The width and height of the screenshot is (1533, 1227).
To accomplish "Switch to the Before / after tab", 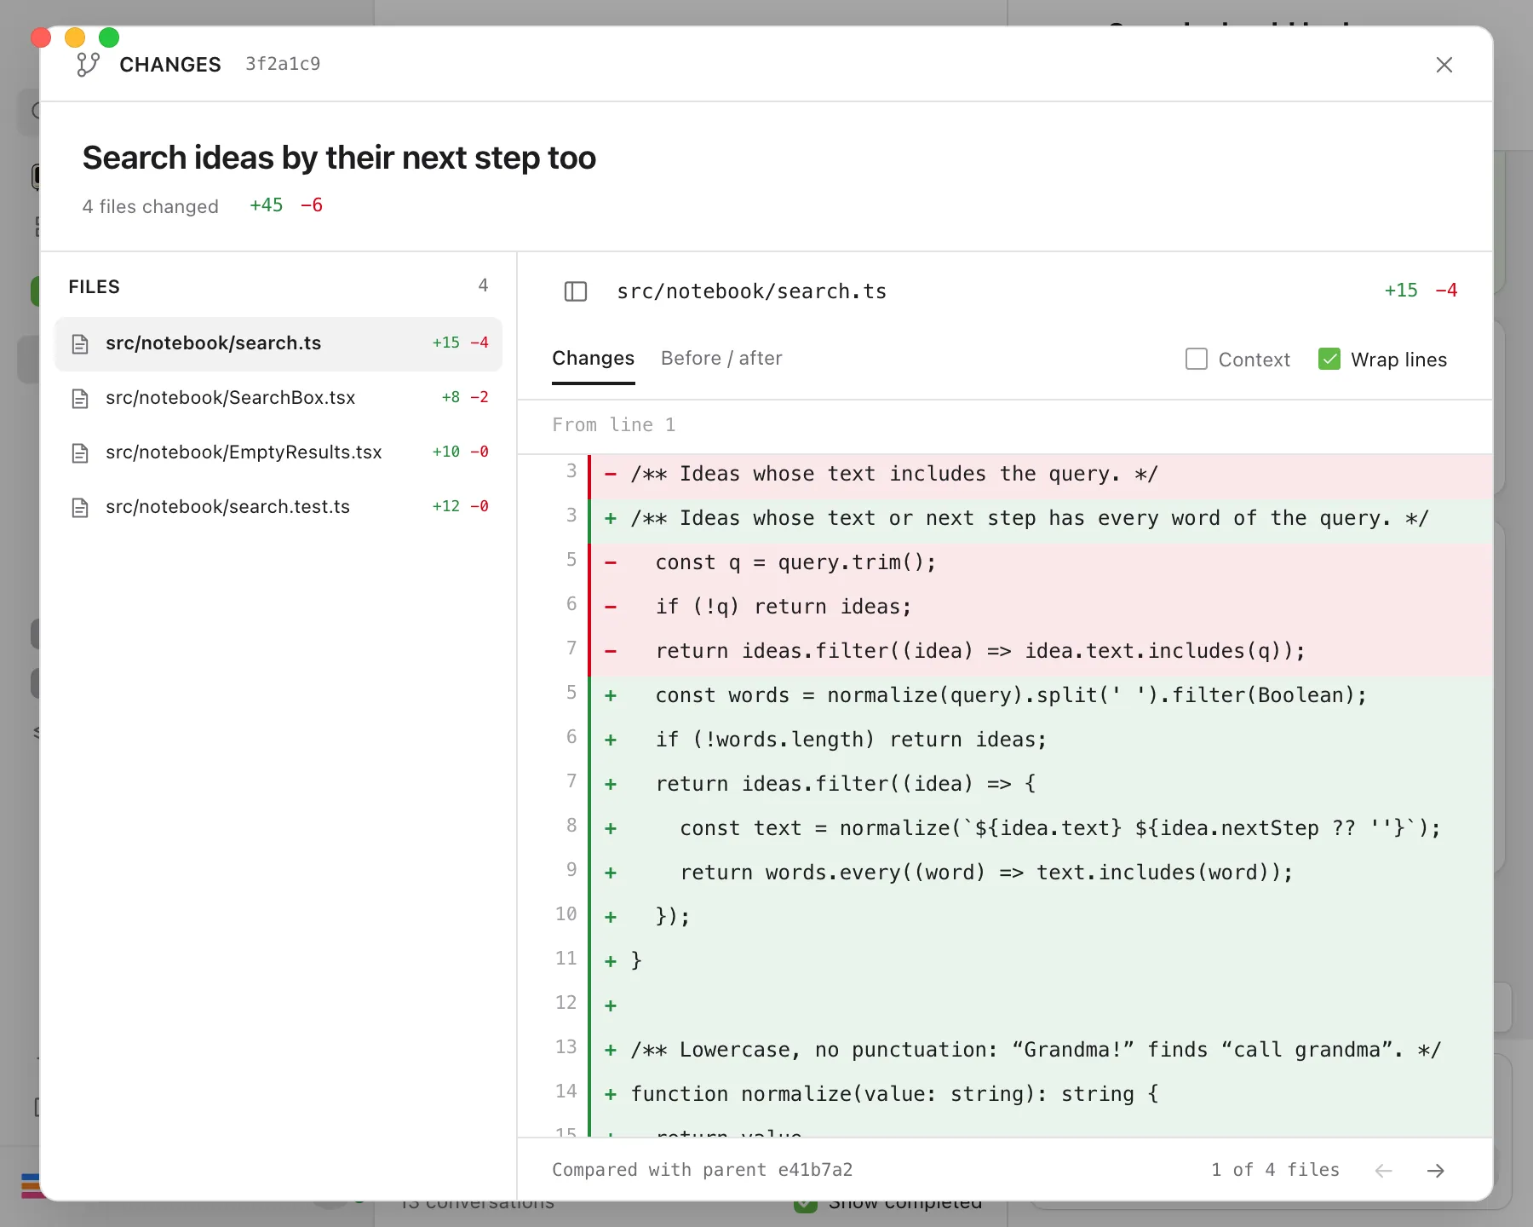I will [721, 359].
